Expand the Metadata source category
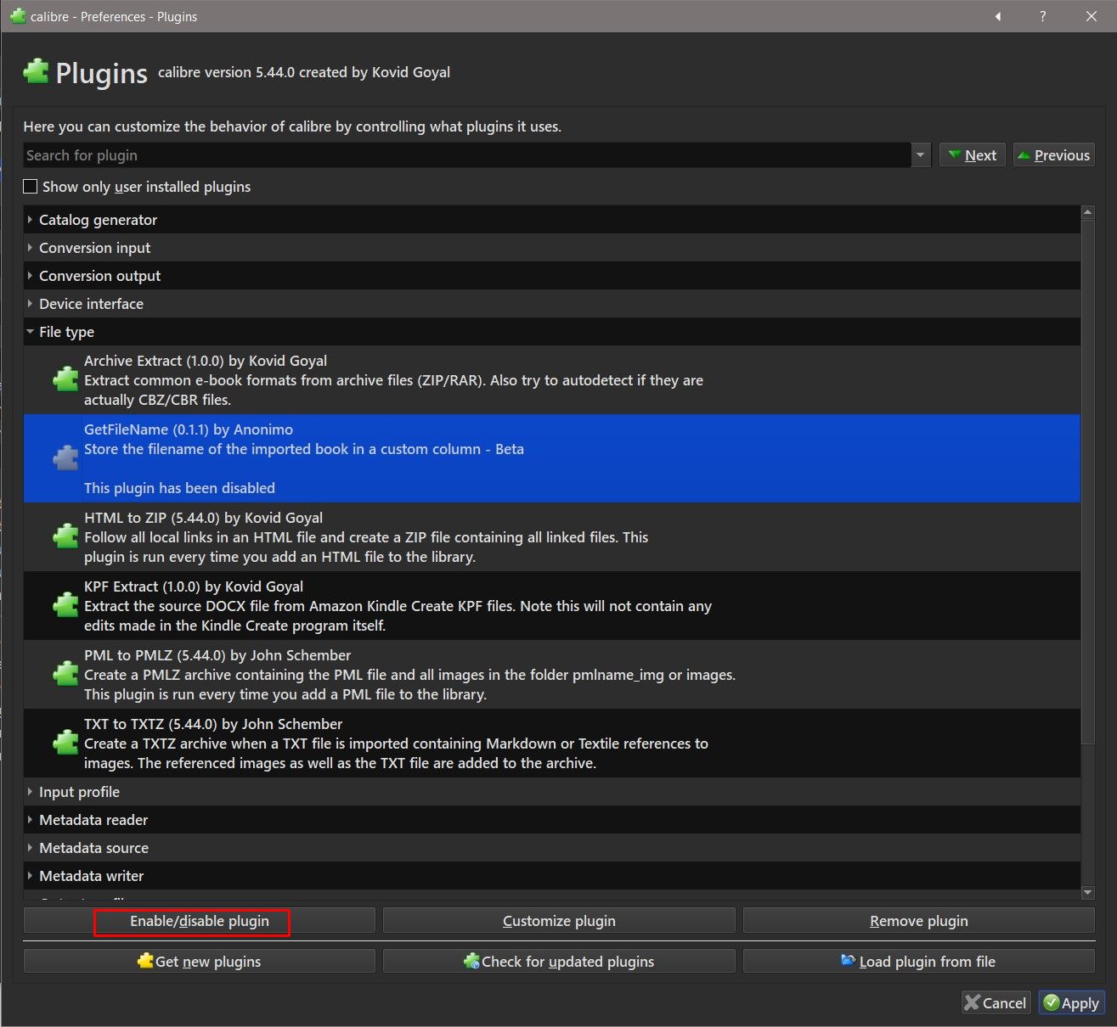Screen dimensions: 1117x1027 pos(31,848)
